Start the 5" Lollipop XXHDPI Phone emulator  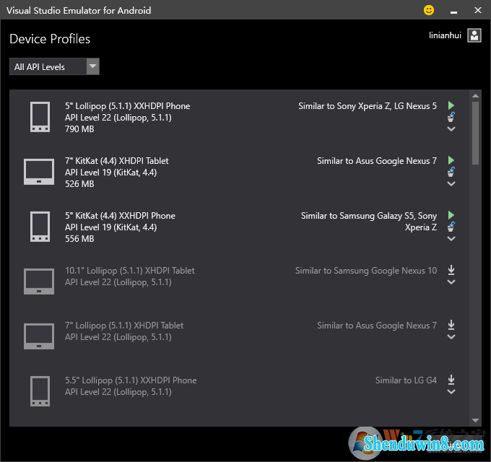[451, 105]
